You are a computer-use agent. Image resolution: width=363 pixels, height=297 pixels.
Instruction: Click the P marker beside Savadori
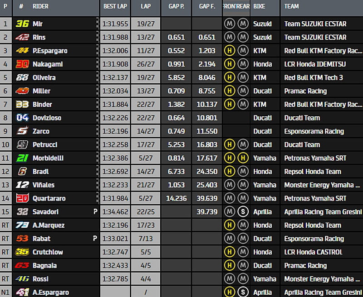click(x=95, y=211)
